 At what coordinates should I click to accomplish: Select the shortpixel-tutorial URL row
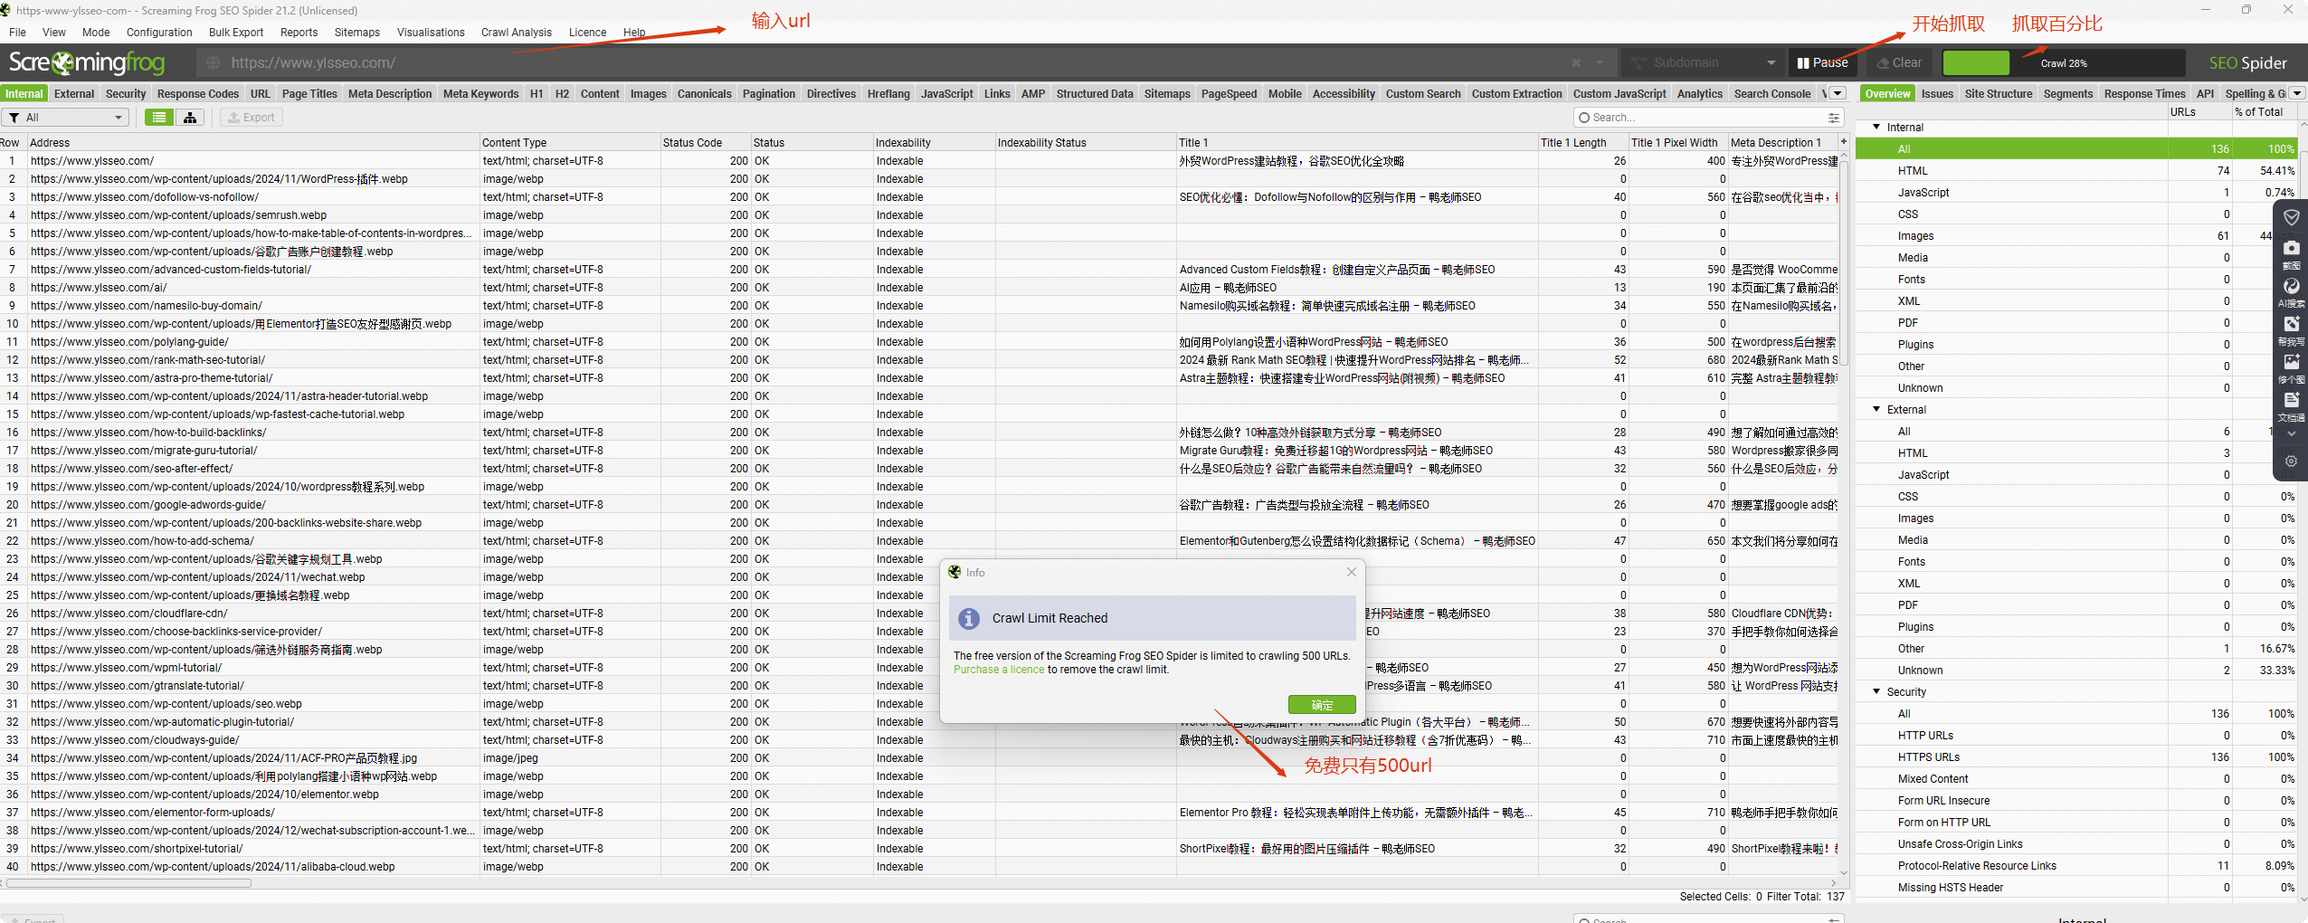click(920, 849)
